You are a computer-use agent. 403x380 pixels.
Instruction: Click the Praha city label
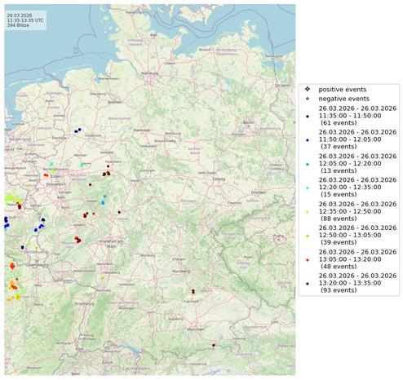click(278, 236)
